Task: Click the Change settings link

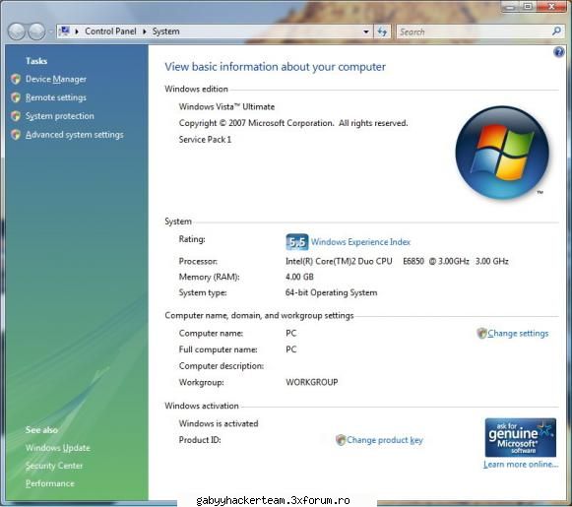Action: coord(518,333)
